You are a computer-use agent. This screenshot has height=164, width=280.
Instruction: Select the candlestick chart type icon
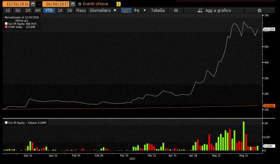[x=137, y=10]
